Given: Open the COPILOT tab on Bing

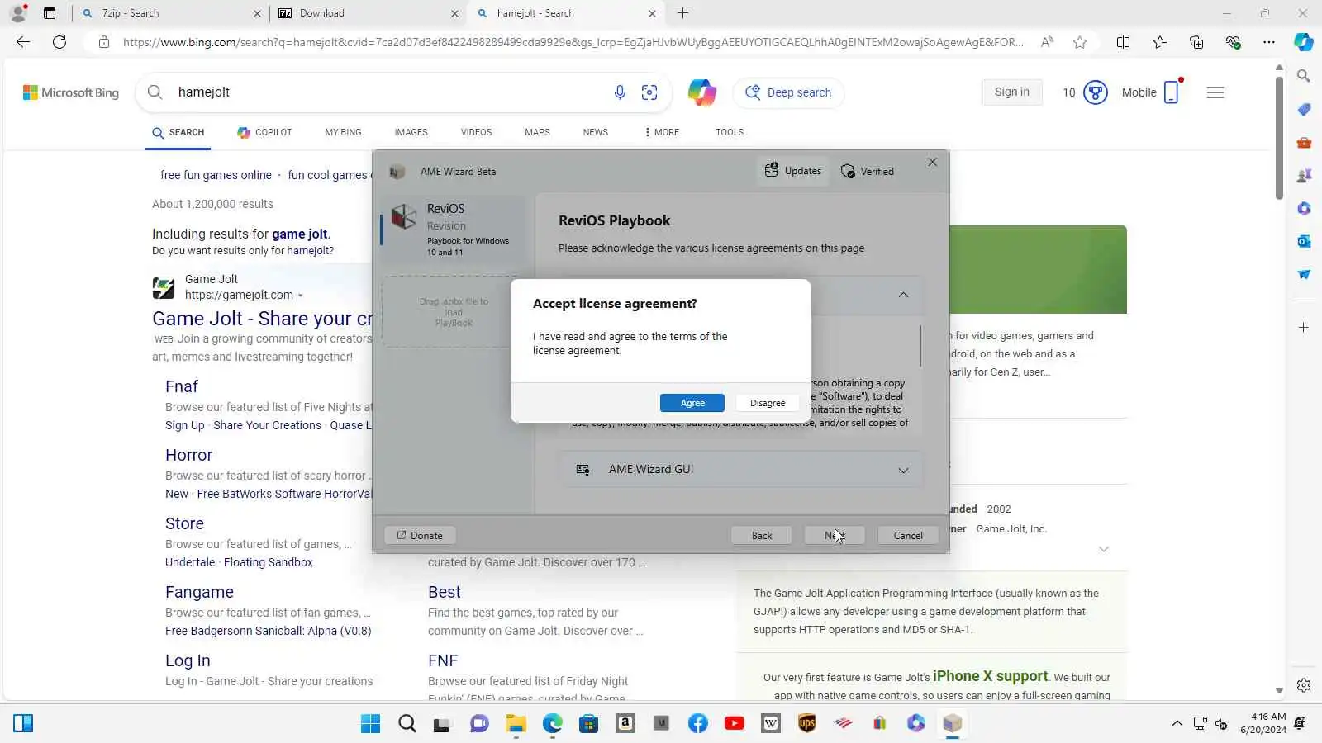Looking at the screenshot, I should point(264,132).
